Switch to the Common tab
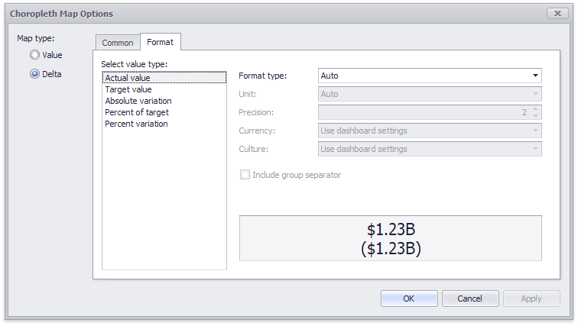This screenshot has height=326, width=578. [x=118, y=43]
